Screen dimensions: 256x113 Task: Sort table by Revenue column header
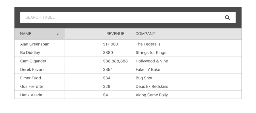pyautogui.click(x=97, y=34)
